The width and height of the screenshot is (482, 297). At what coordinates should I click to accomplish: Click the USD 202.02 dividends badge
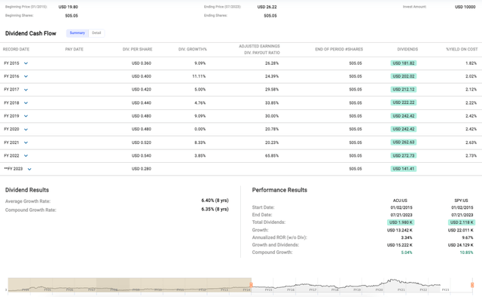(404, 76)
